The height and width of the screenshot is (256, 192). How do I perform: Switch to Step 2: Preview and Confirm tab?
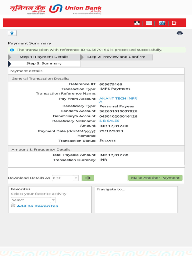(116, 57)
